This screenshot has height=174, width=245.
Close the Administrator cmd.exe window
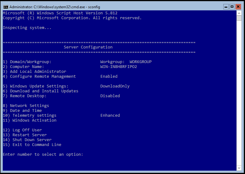(x=239, y=6)
